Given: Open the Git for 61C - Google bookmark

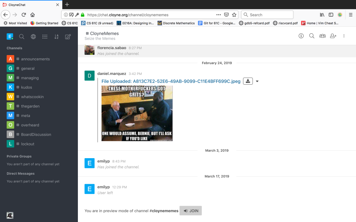Looking at the screenshot, I should [217, 23].
